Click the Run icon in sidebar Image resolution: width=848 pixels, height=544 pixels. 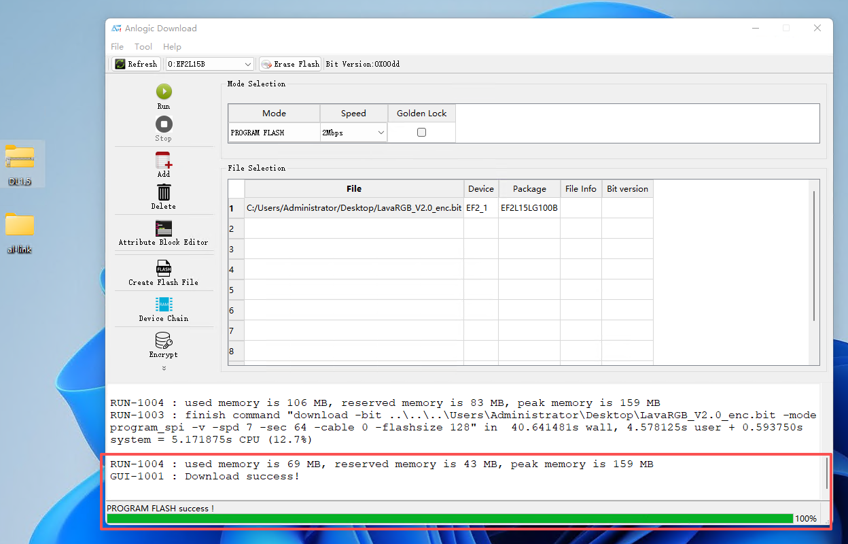164,92
